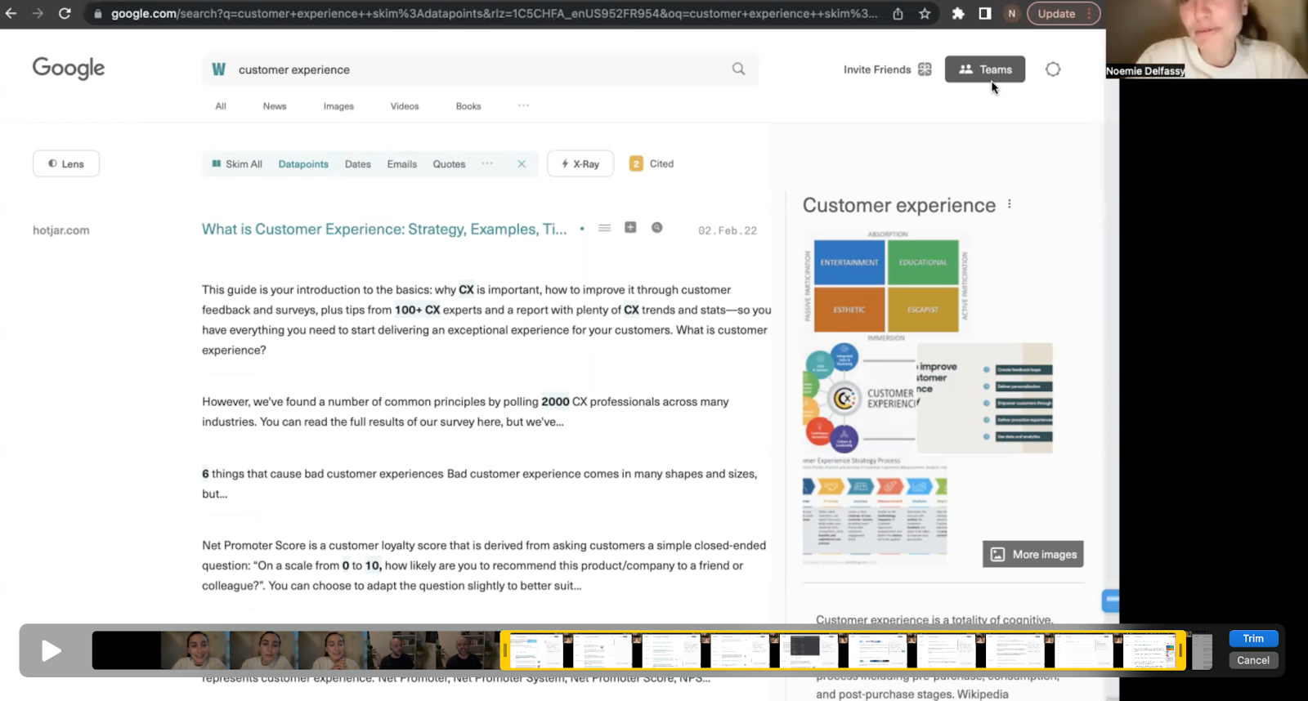The height and width of the screenshot is (701, 1308).
Task: Select the Quotes skim filter
Action: pyautogui.click(x=449, y=164)
